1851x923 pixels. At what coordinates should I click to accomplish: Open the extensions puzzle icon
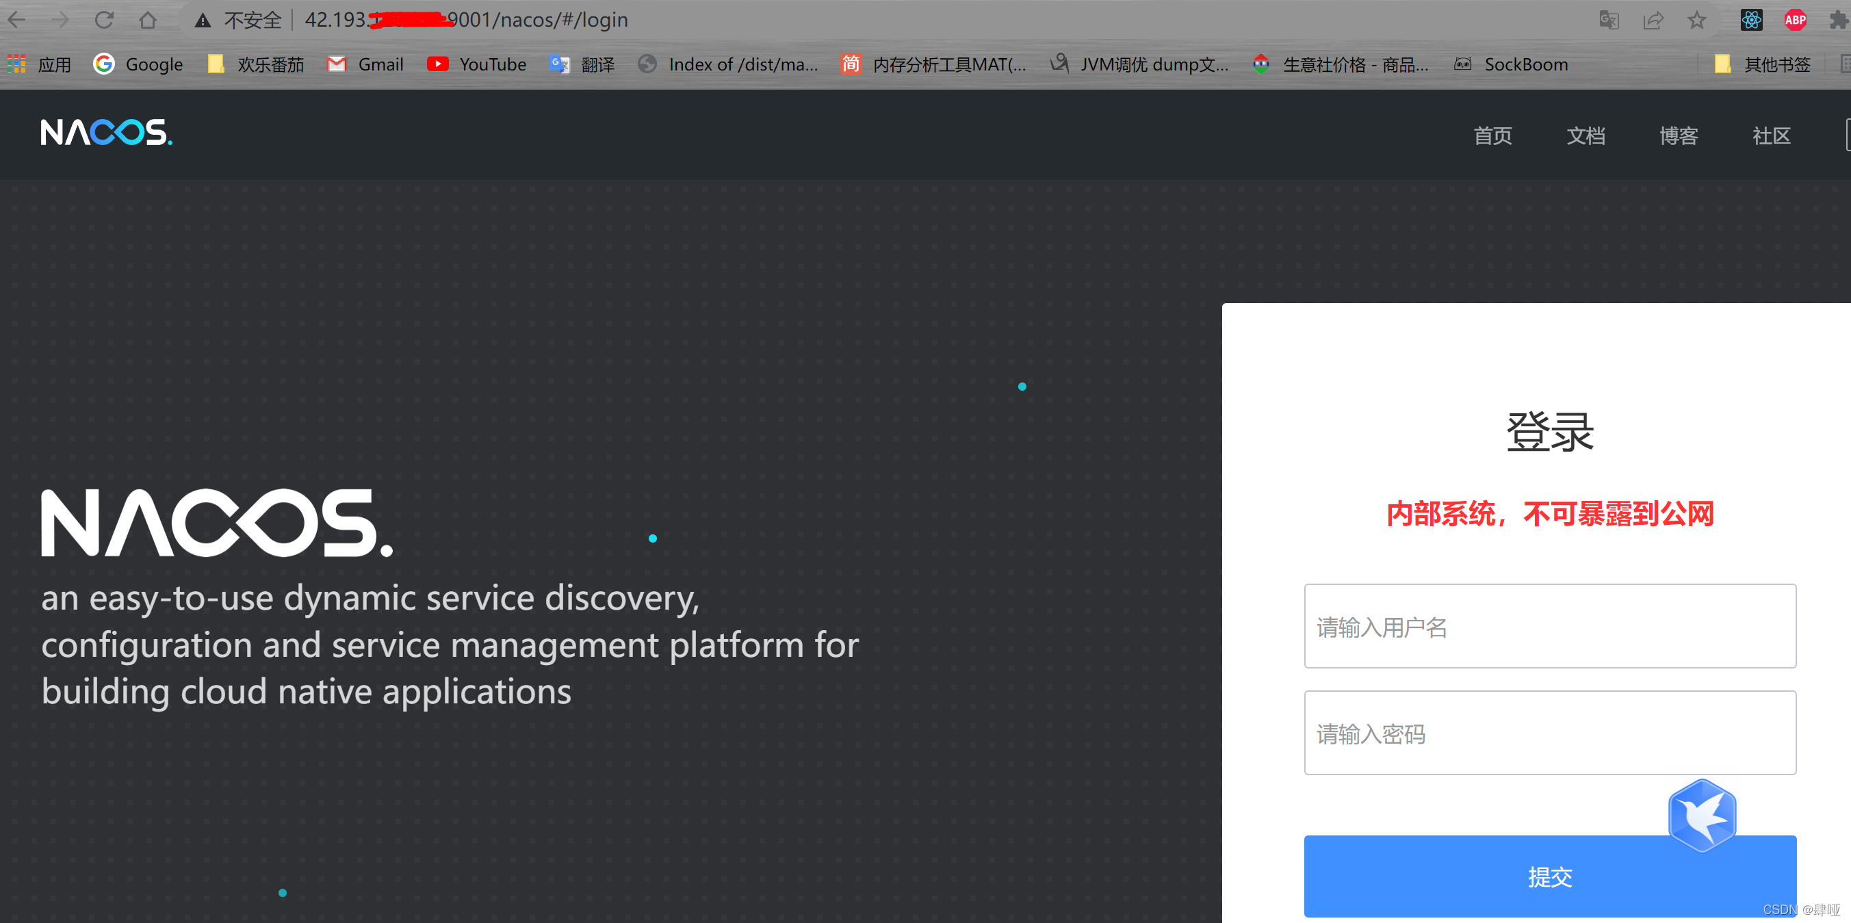[x=1838, y=20]
